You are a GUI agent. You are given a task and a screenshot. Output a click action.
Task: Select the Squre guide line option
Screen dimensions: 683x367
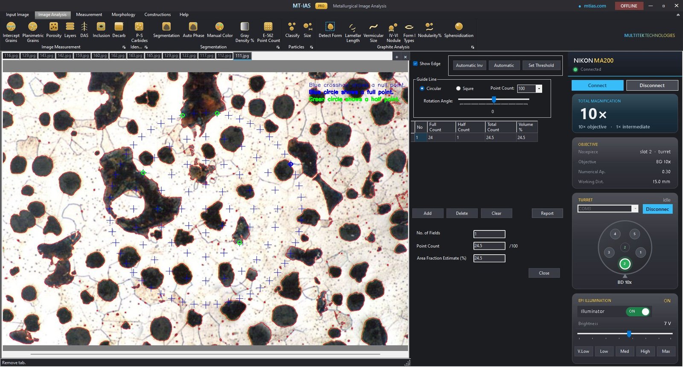click(x=458, y=89)
